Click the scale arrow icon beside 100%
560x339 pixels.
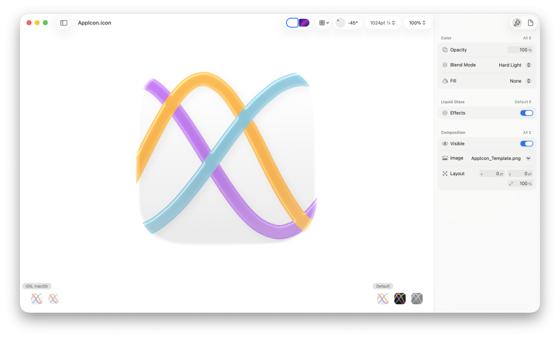click(x=511, y=183)
